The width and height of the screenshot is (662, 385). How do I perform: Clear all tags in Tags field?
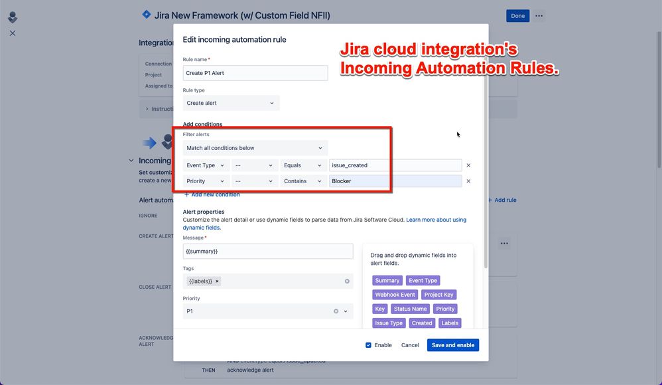click(347, 281)
